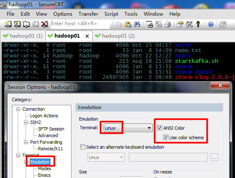
Task: Click the Copy toolbar icon
Action: pos(119,24)
